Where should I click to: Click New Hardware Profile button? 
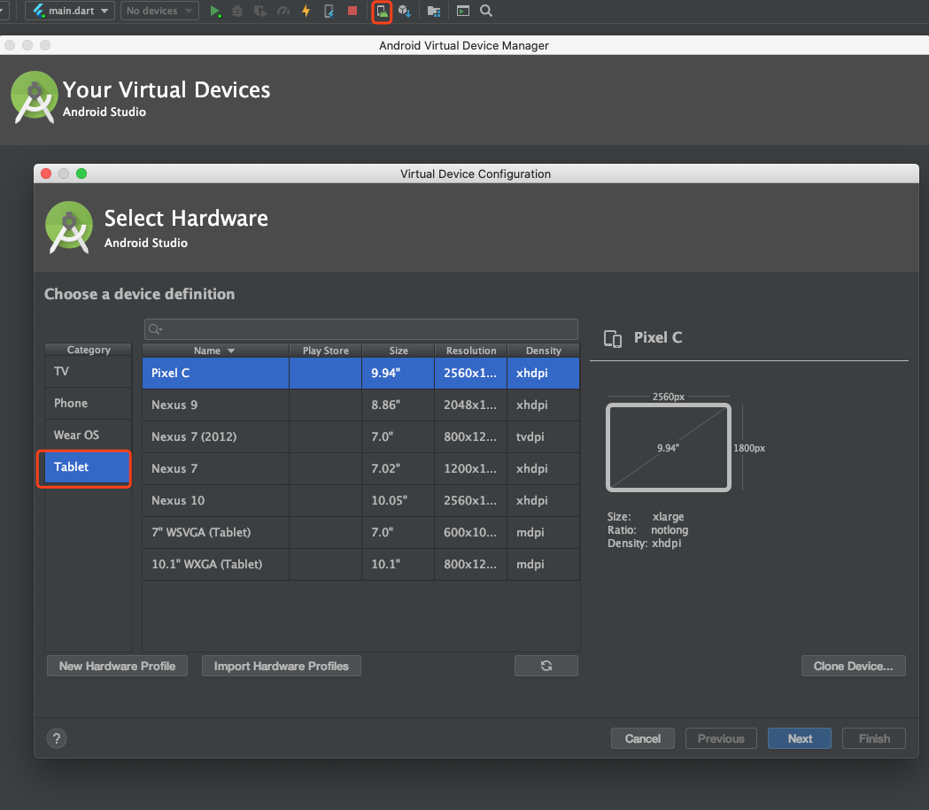click(117, 666)
